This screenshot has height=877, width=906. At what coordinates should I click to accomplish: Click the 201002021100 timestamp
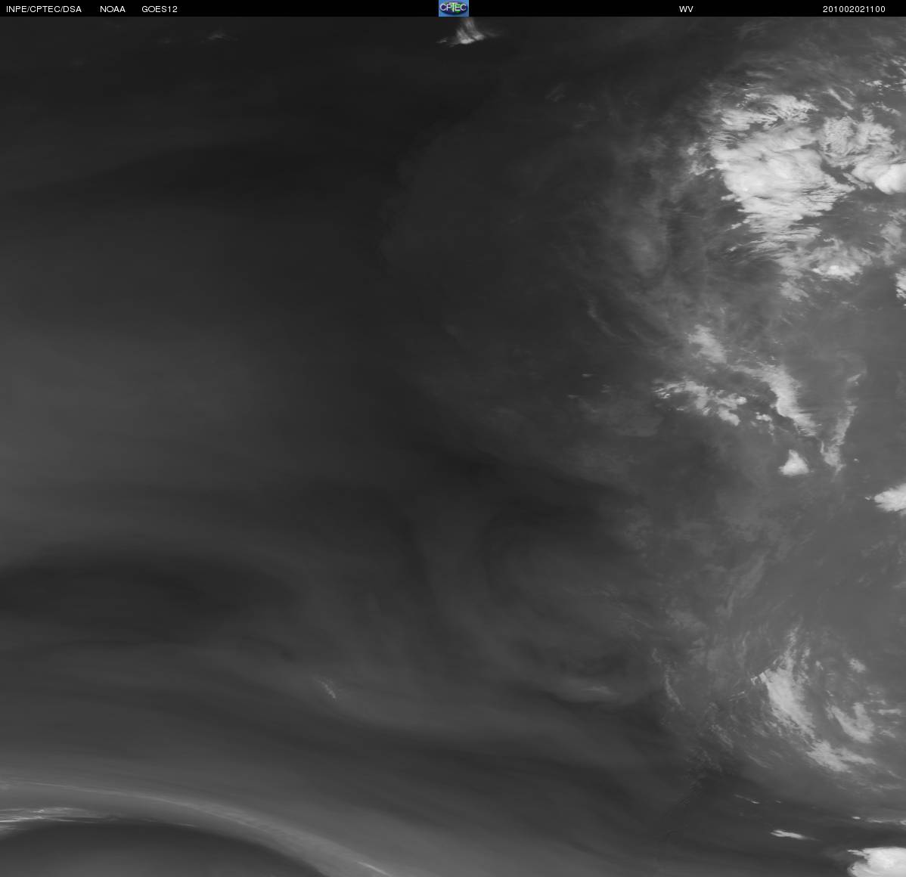(854, 9)
